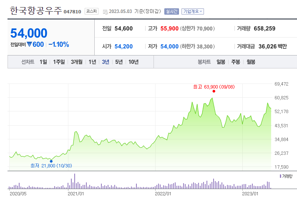
Task: Click the 60,825 y-axis label
Action: [282, 98]
